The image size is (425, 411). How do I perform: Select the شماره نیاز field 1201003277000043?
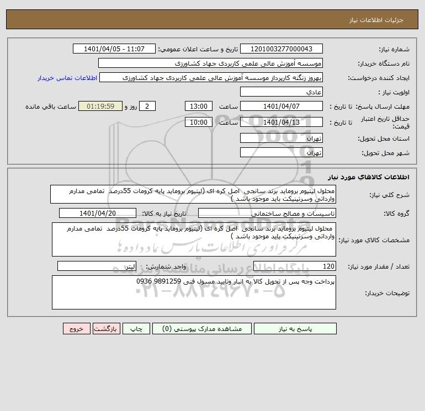281,49
